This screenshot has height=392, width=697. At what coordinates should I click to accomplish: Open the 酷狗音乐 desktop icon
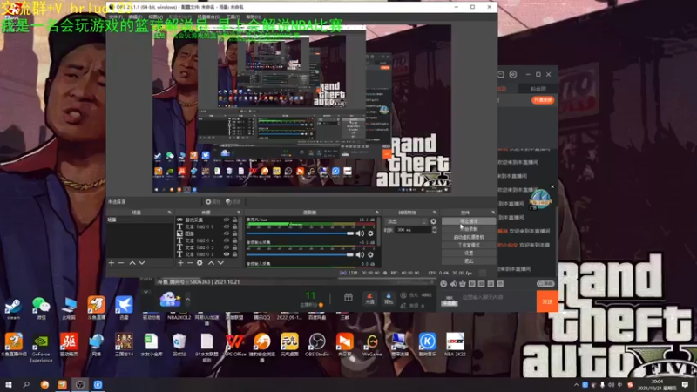click(427, 345)
